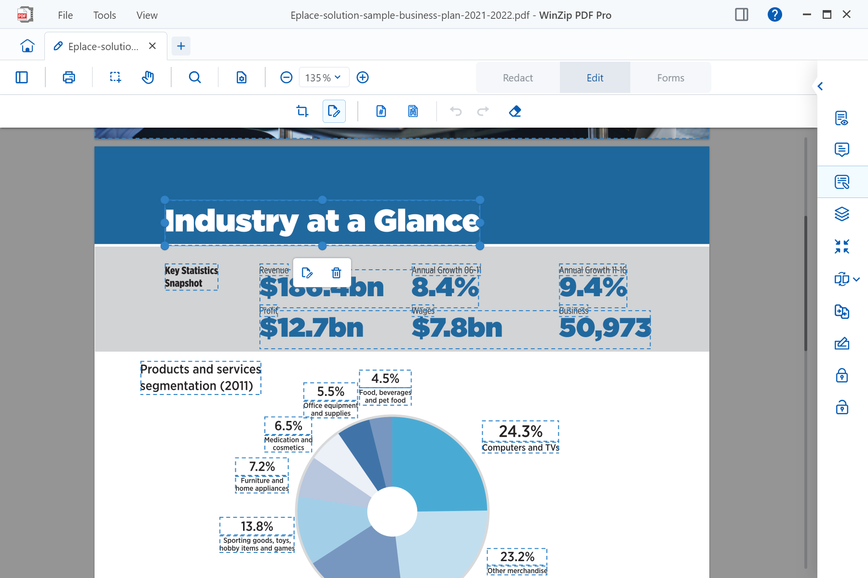868x578 pixels.
Task: Open the help question icon
Action: [774, 14]
